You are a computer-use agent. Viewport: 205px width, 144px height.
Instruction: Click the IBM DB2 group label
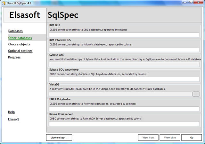tap(55, 25)
